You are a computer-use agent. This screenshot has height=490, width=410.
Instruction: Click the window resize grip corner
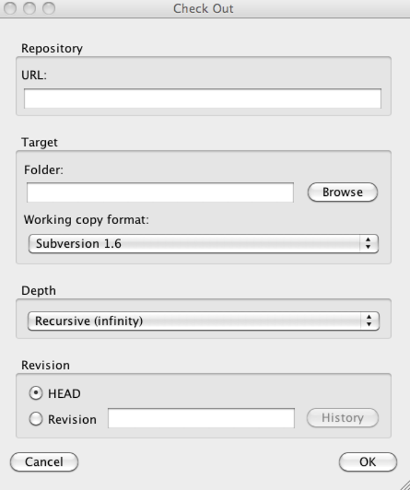404,485
